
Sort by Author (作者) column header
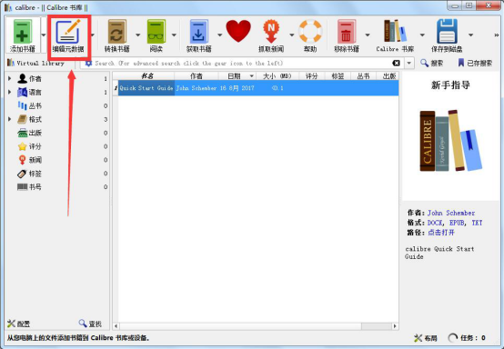click(x=197, y=75)
